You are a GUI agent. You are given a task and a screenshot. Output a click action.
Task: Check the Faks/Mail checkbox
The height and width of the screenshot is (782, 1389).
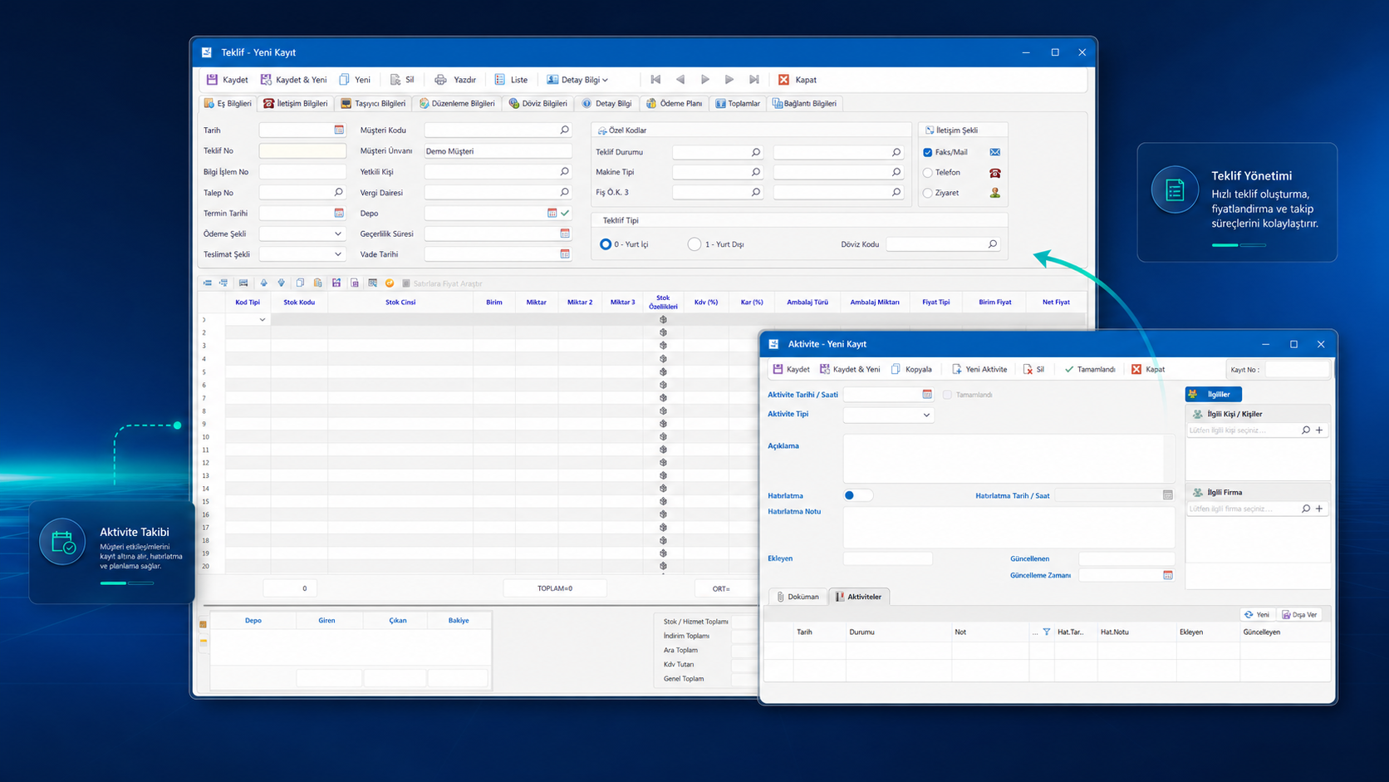(928, 152)
